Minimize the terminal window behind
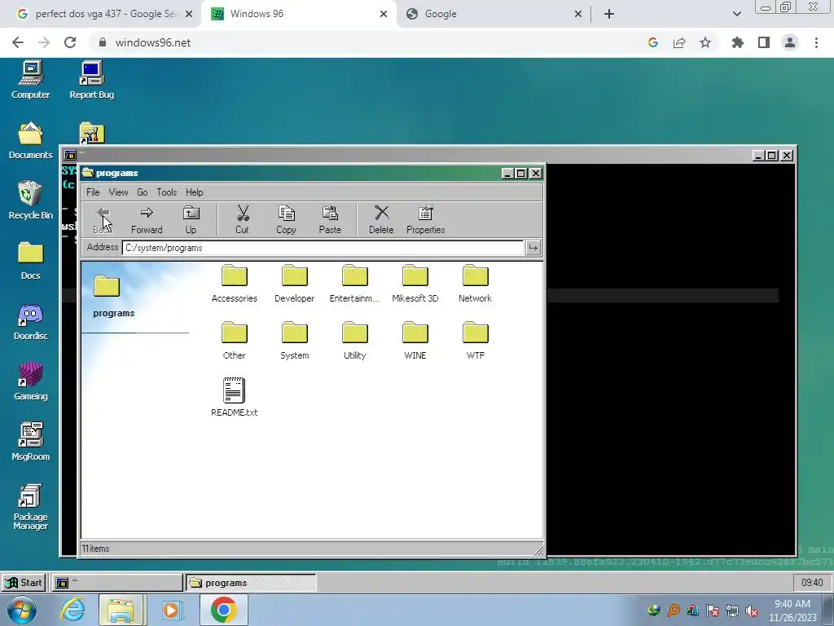 click(759, 156)
